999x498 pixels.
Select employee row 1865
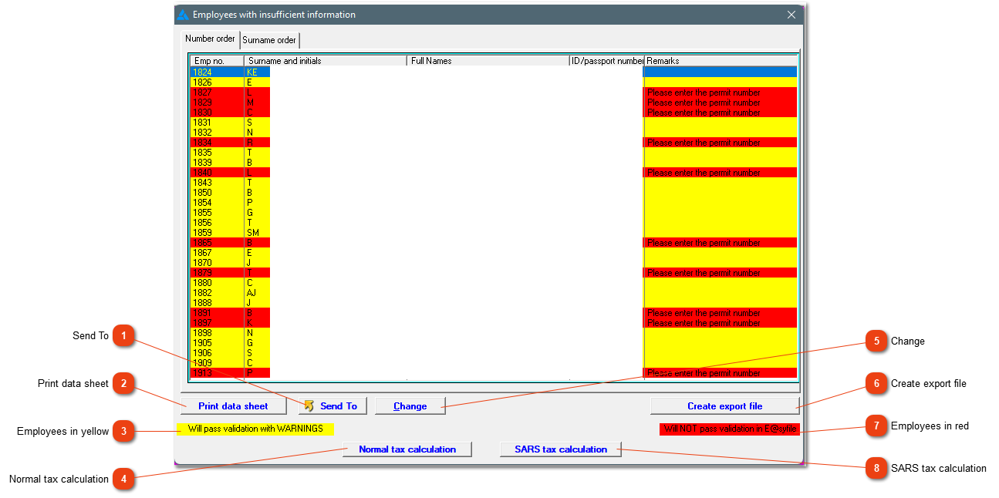click(494, 242)
